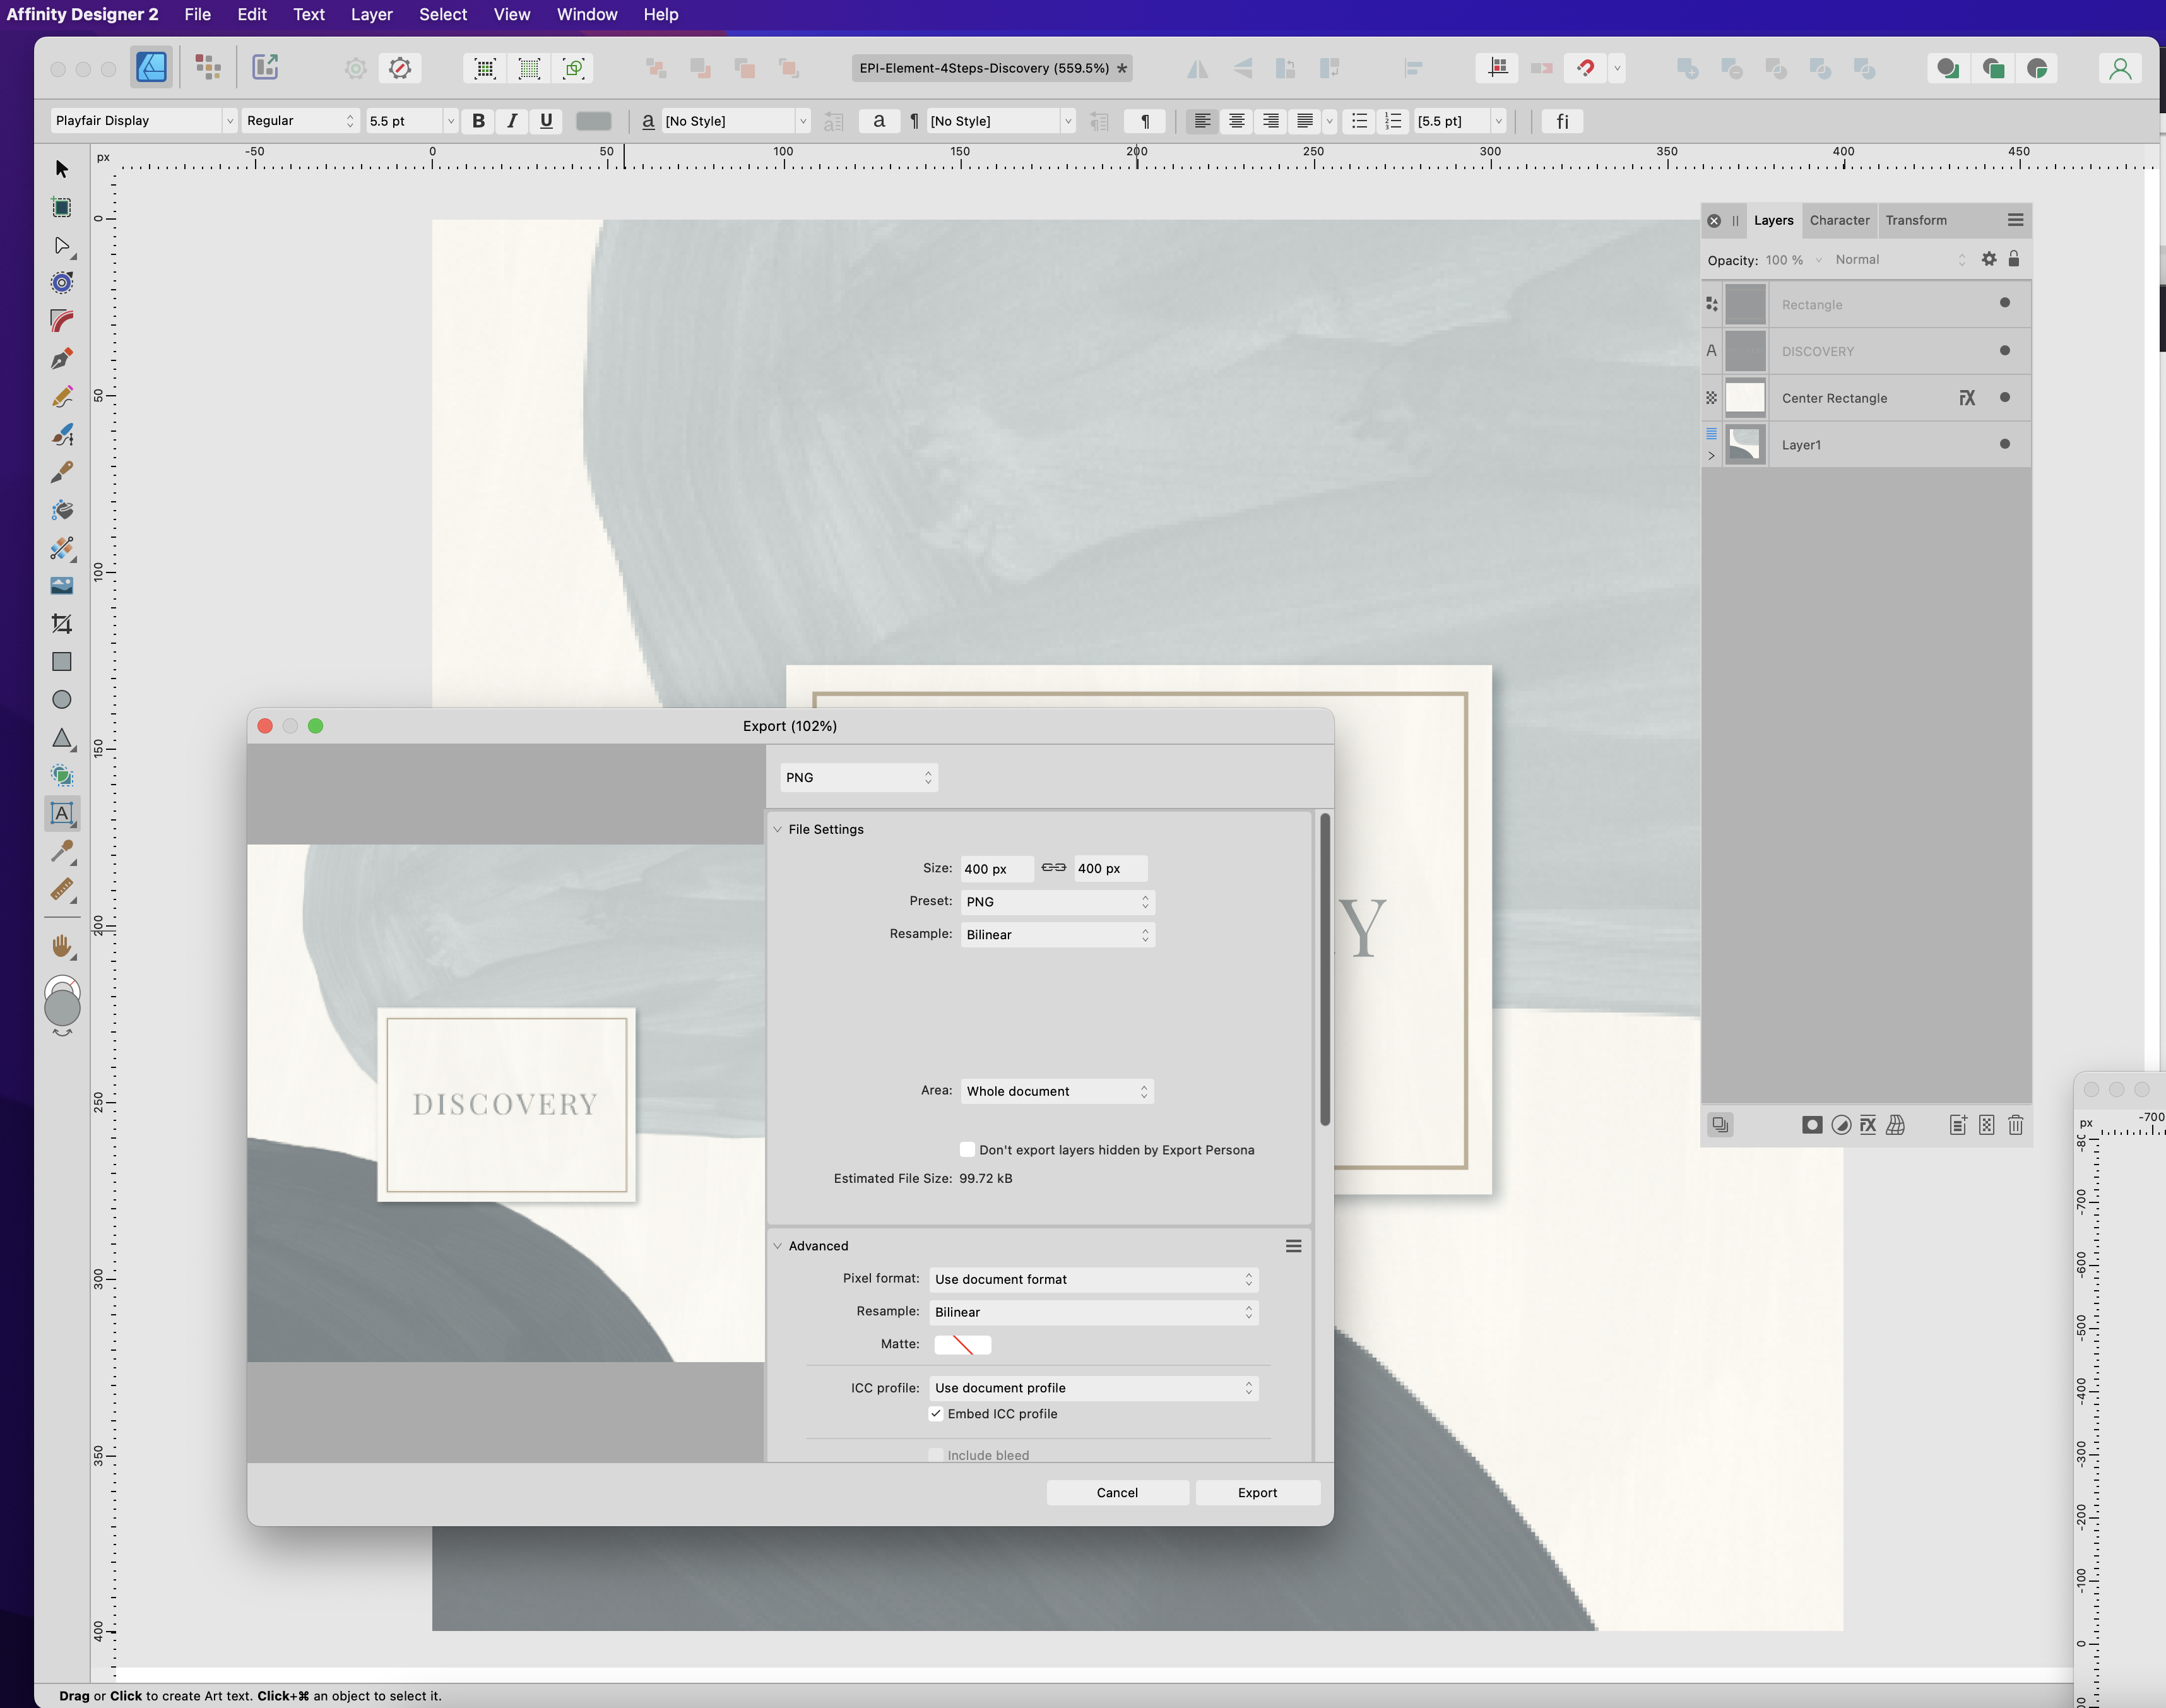Delete layer using trash icon in Layers panel
This screenshot has height=1708, width=2166.
(2015, 1125)
